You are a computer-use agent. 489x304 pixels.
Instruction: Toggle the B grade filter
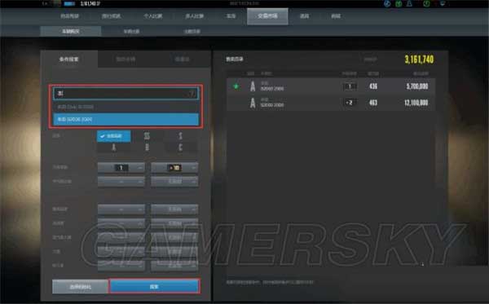point(147,148)
